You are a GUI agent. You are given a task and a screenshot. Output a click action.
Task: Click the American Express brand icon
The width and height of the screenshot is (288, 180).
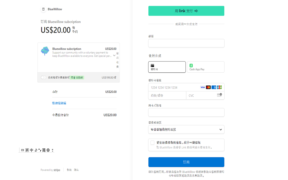click(214, 87)
